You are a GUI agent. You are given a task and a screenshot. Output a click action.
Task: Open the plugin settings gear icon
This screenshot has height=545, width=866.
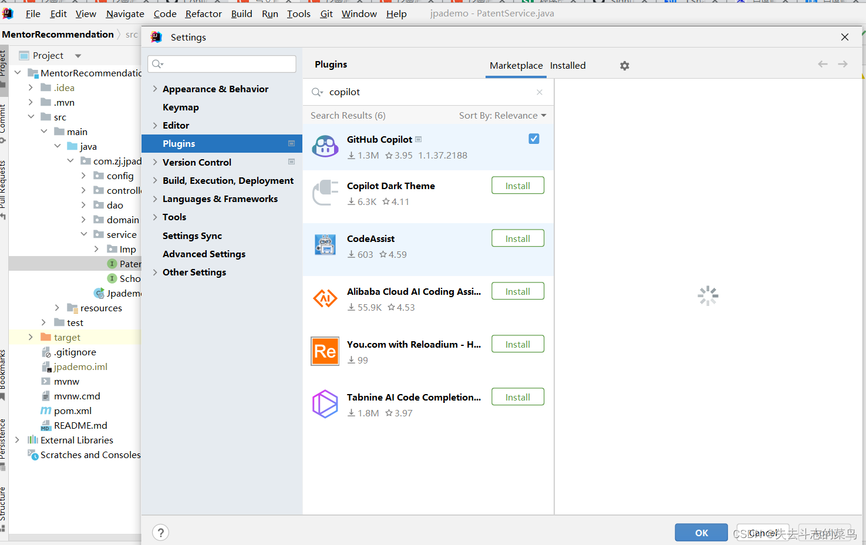(625, 66)
